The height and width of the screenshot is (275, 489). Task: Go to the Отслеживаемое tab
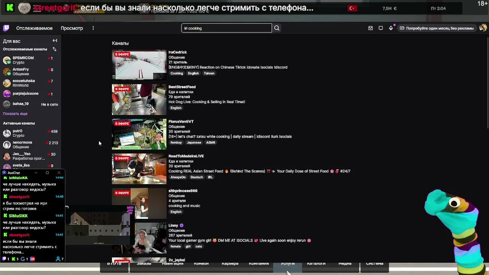34,28
